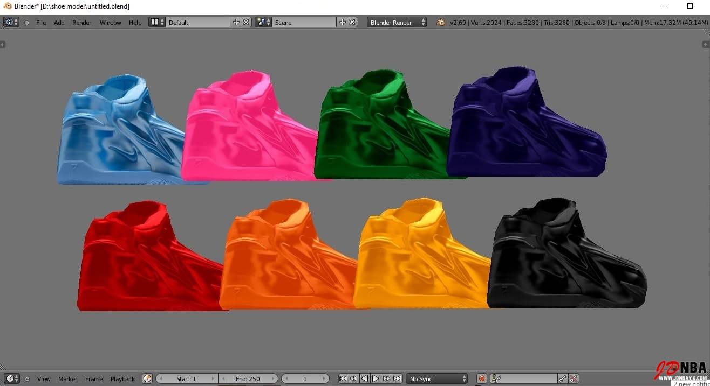Delete the Default screen layout

pos(246,22)
